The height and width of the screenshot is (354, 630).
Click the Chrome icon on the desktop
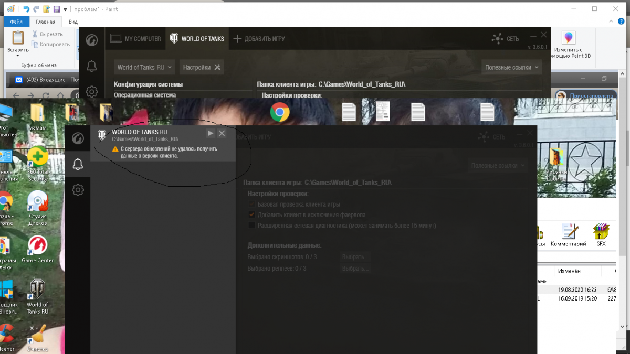point(280,112)
